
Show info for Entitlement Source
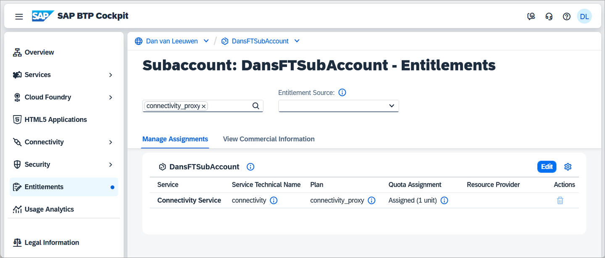point(342,92)
